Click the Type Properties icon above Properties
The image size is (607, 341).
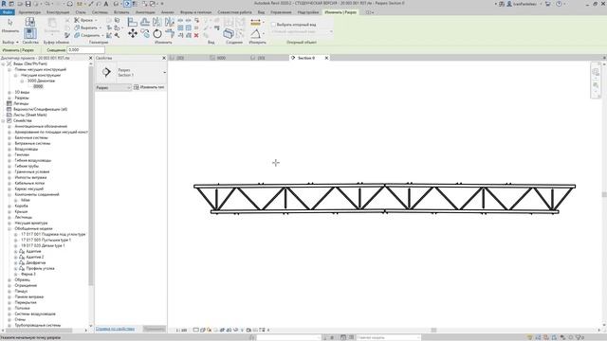click(x=30, y=22)
